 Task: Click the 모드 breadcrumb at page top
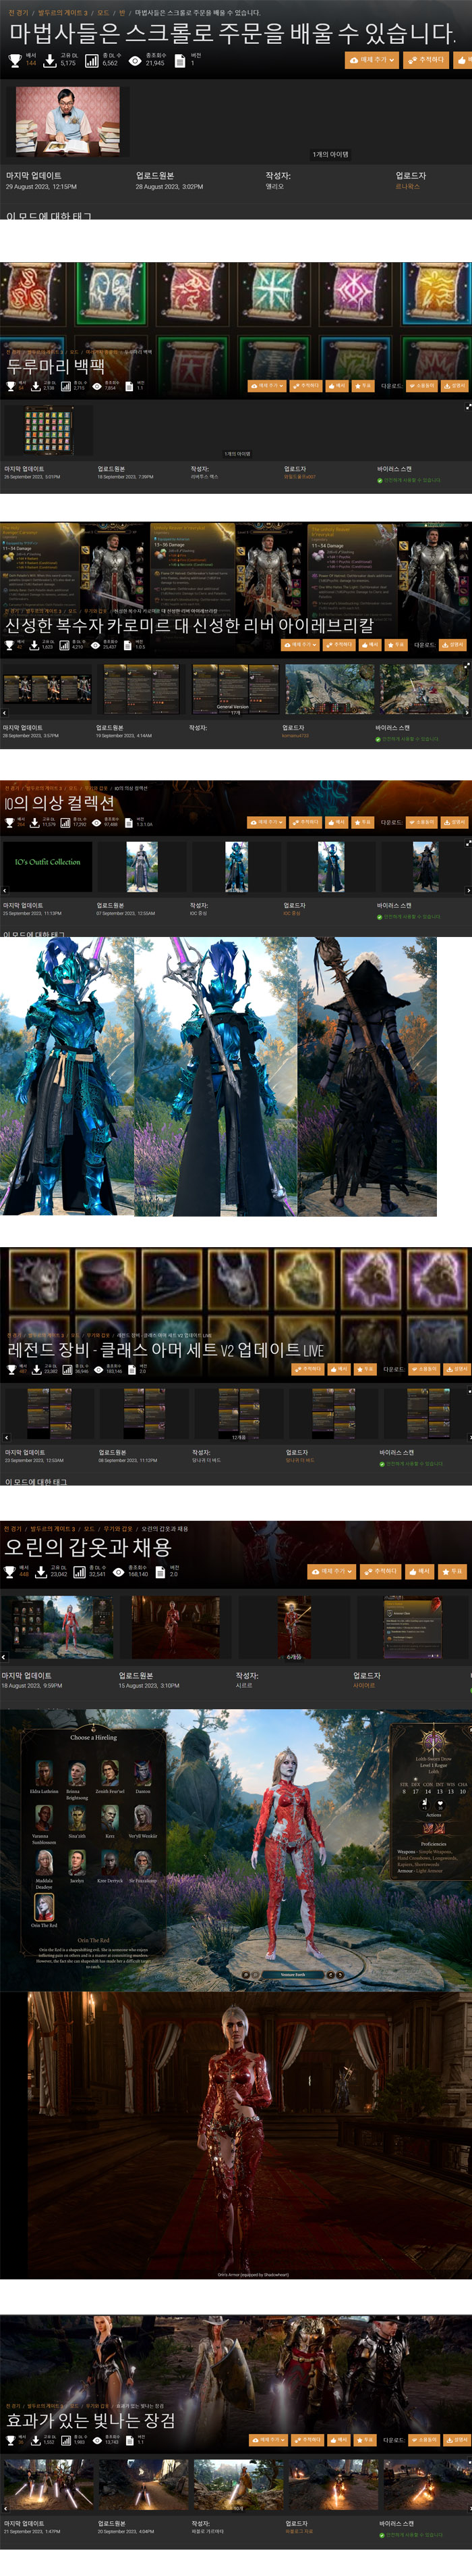[x=102, y=13]
